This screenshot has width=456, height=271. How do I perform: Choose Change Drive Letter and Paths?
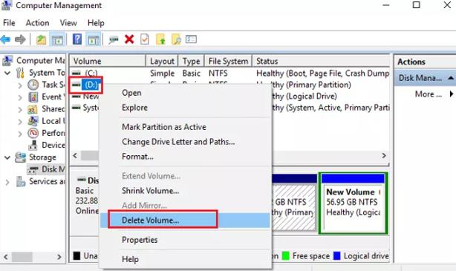tap(185, 142)
